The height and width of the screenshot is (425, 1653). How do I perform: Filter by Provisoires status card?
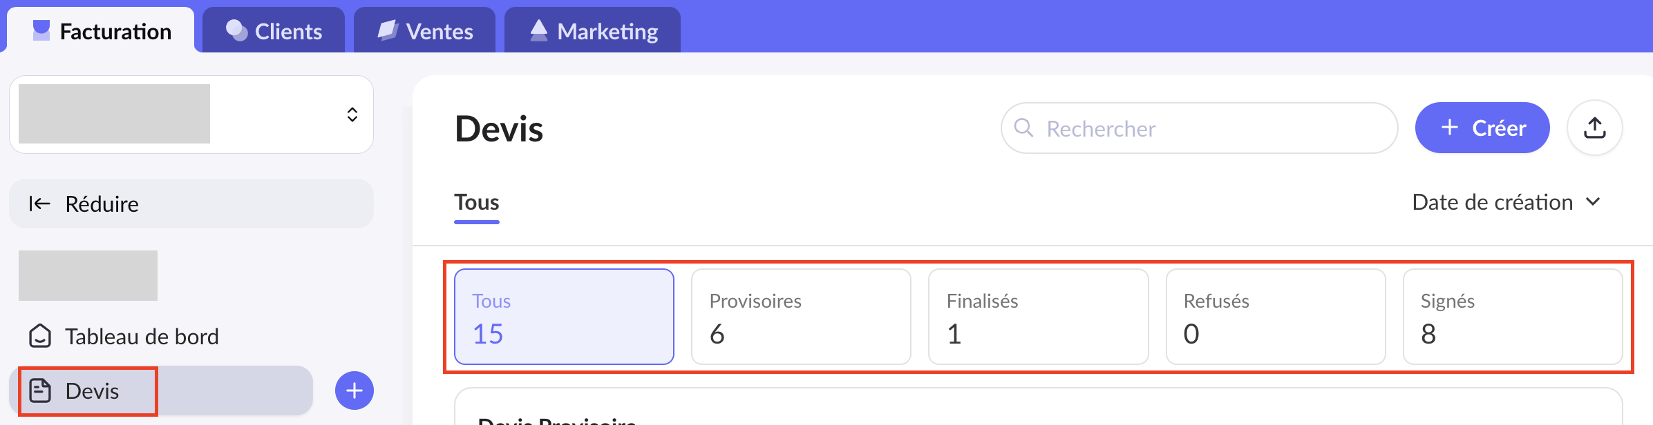801,317
